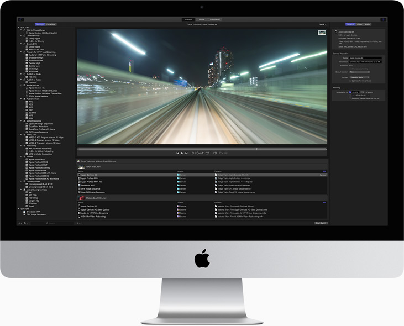Open the Format dropdown showing Video and Audio
The image size is (404, 326).
[359, 77]
